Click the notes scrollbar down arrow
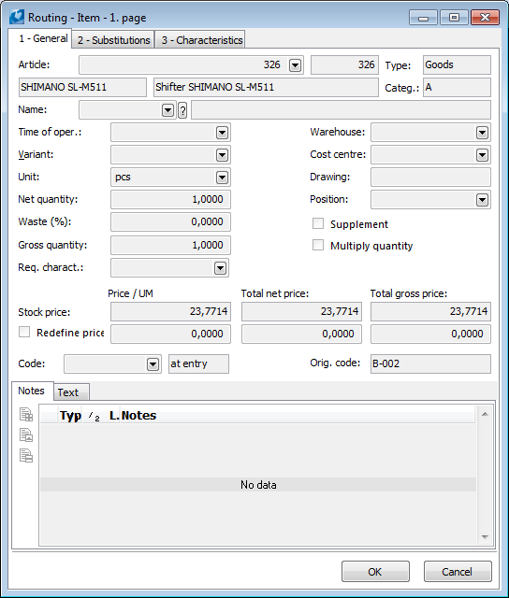Viewport: 509px width, 598px height. [x=485, y=537]
